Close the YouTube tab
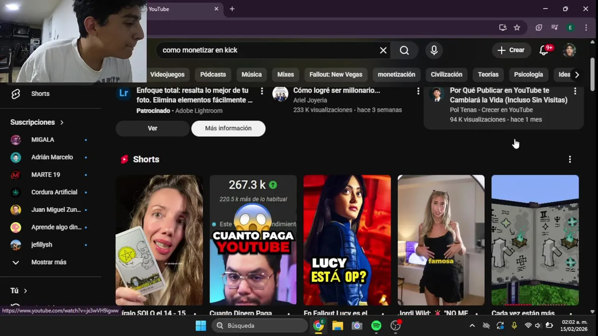Screen dimensions: 598x336 point(216,9)
